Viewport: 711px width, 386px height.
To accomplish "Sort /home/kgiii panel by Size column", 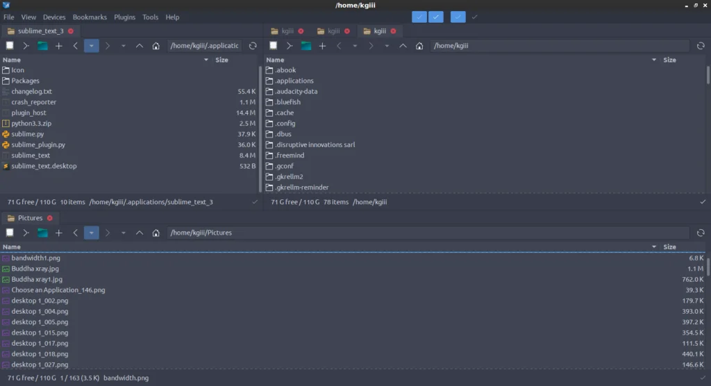I will [x=670, y=60].
